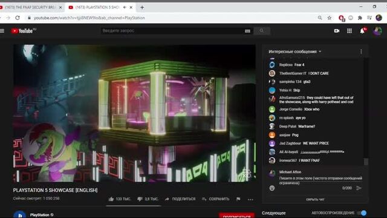Expand the Интересные сообщения chat mode dropdown
The image size is (387, 218).
click(x=295, y=51)
